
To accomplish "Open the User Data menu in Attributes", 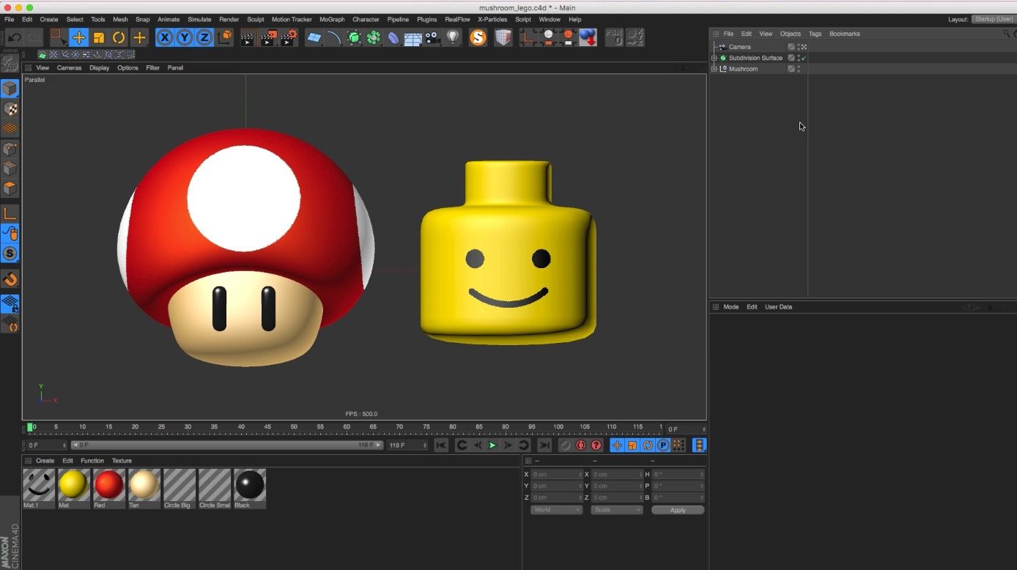I will point(778,307).
